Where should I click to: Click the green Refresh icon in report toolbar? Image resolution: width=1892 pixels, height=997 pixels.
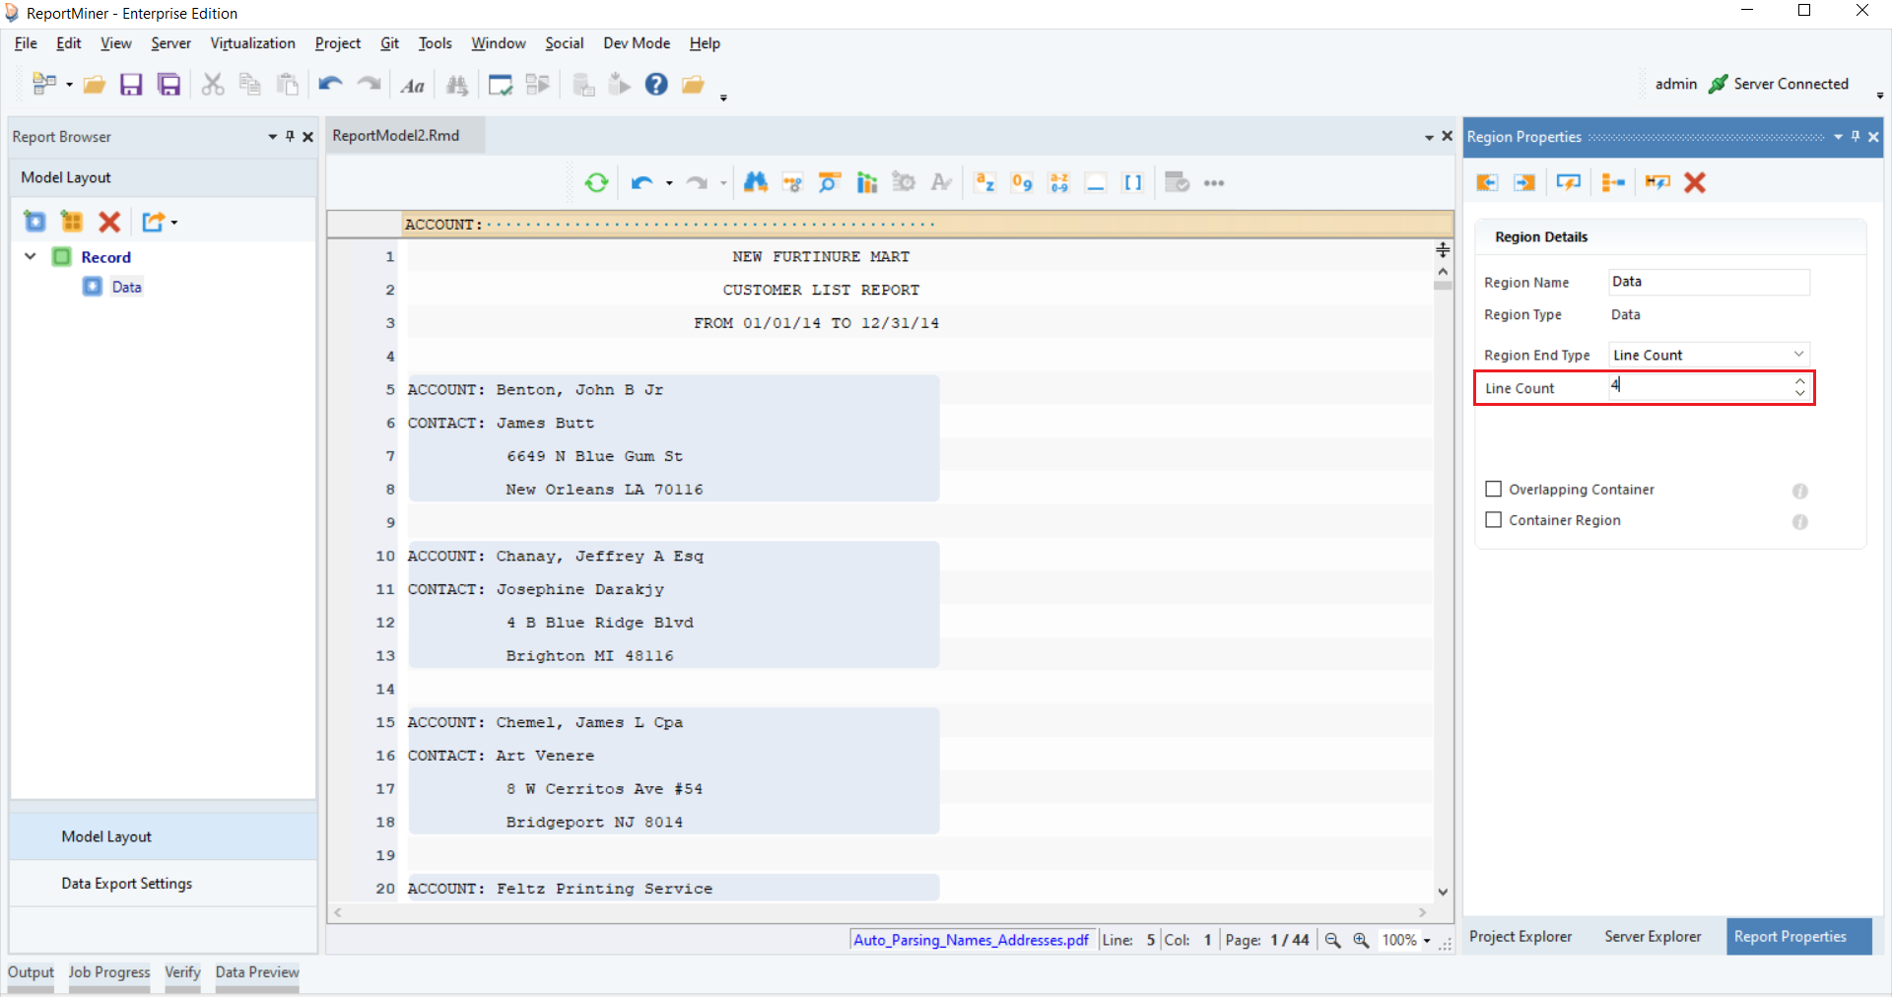point(596,182)
